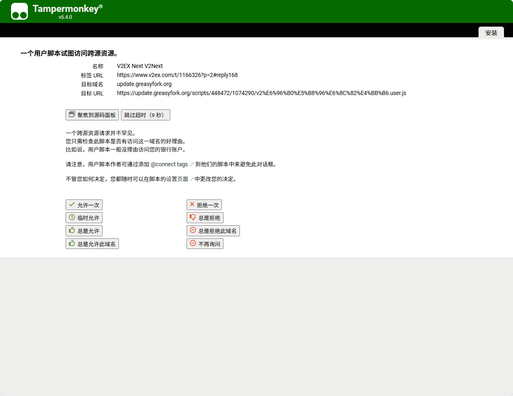Click the v2ex.com tab URL text
This screenshot has height=396, width=513.
[177, 75]
